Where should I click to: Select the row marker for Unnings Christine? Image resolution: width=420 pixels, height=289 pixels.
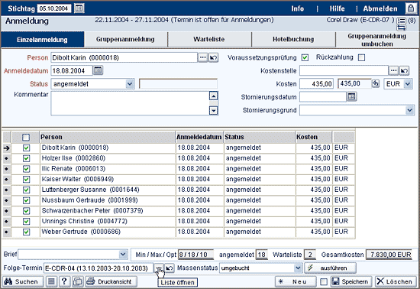6,222
